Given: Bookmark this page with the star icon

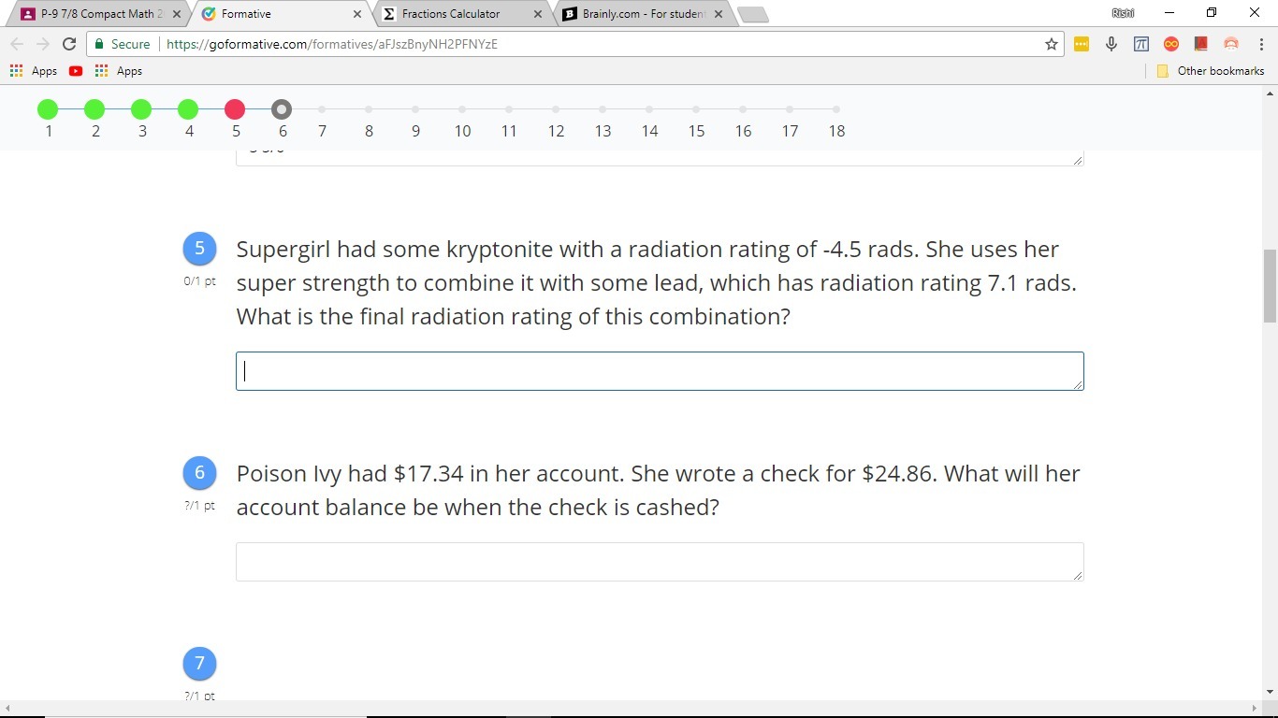Looking at the screenshot, I should (x=1051, y=44).
